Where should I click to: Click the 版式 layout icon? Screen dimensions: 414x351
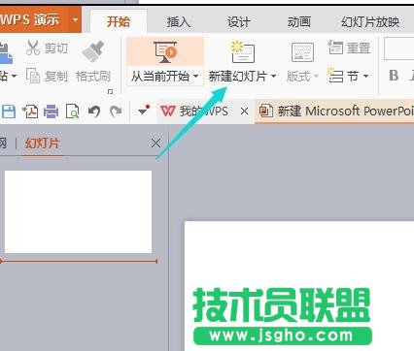pos(302,51)
